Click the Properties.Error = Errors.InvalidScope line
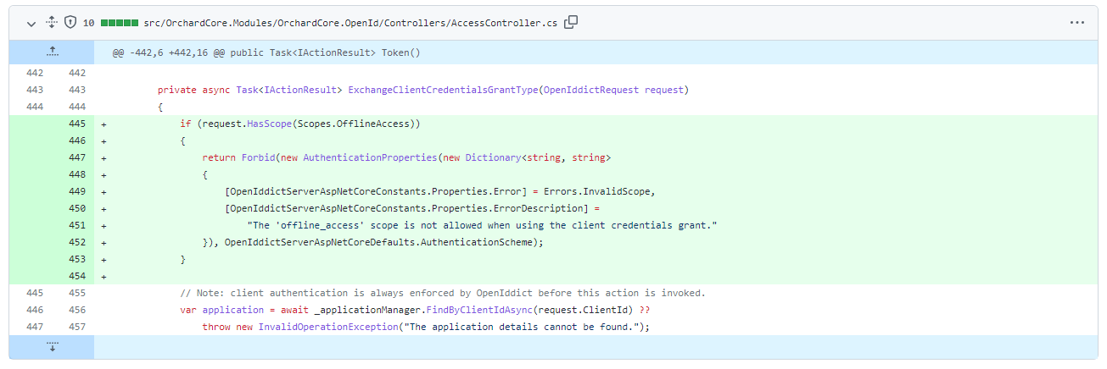The height and width of the screenshot is (369, 1107). 440,191
